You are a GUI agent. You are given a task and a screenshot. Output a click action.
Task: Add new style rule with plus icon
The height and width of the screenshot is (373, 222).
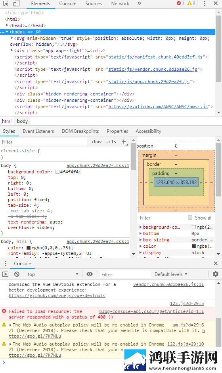point(124,142)
